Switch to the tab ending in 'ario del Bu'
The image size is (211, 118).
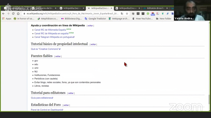coord(44,8)
